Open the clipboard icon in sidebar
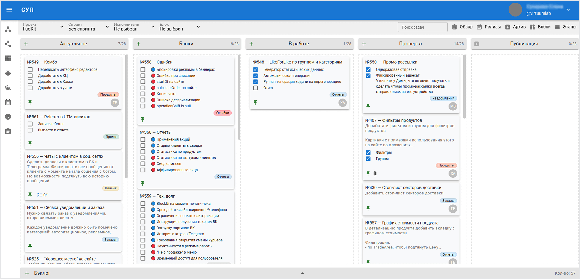The height and width of the screenshot is (279, 580). pos(8,131)
